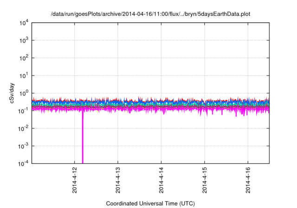Click the 10^2 y-axis tick label
297x208 pixels.
tap(24, 58)
